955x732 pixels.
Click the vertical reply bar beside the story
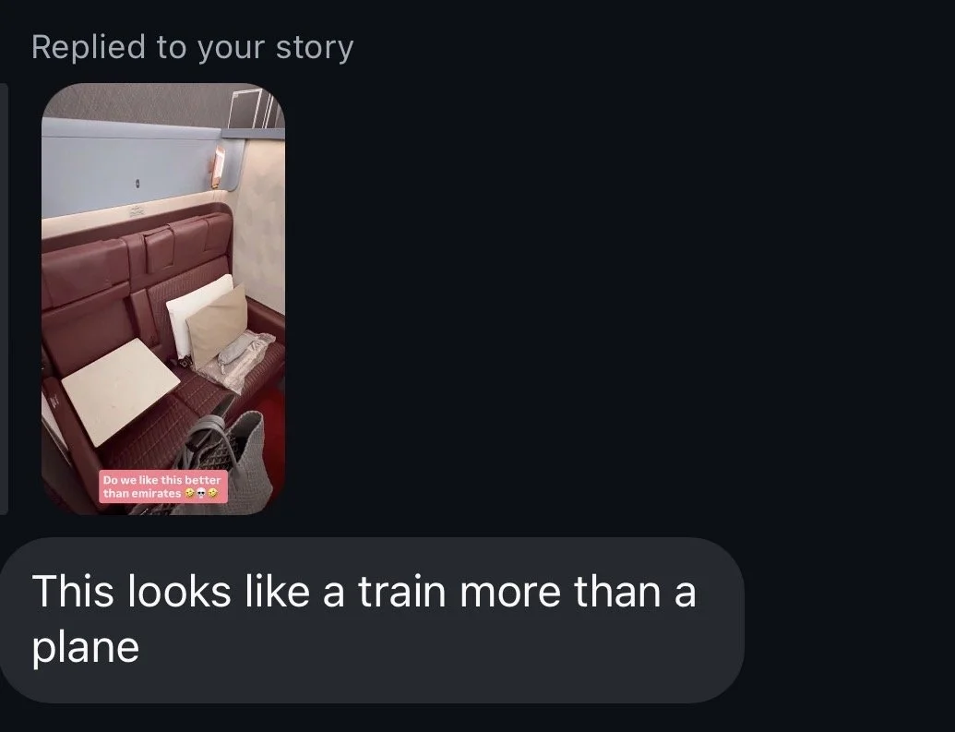pos(4,299)
